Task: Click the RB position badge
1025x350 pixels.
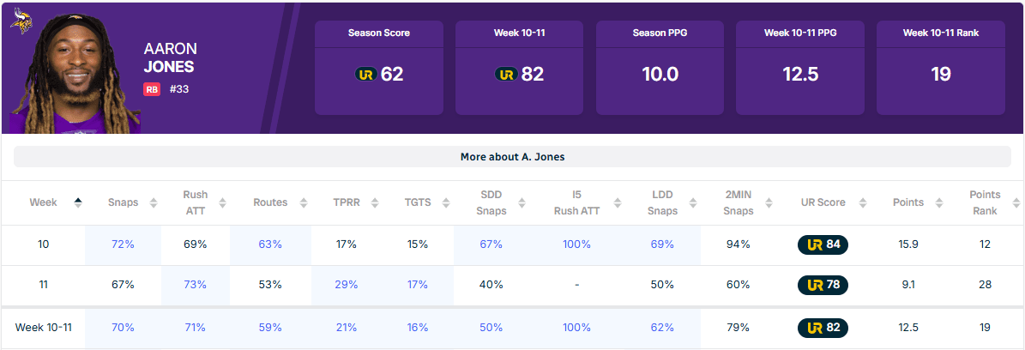Action: point(152,89)
